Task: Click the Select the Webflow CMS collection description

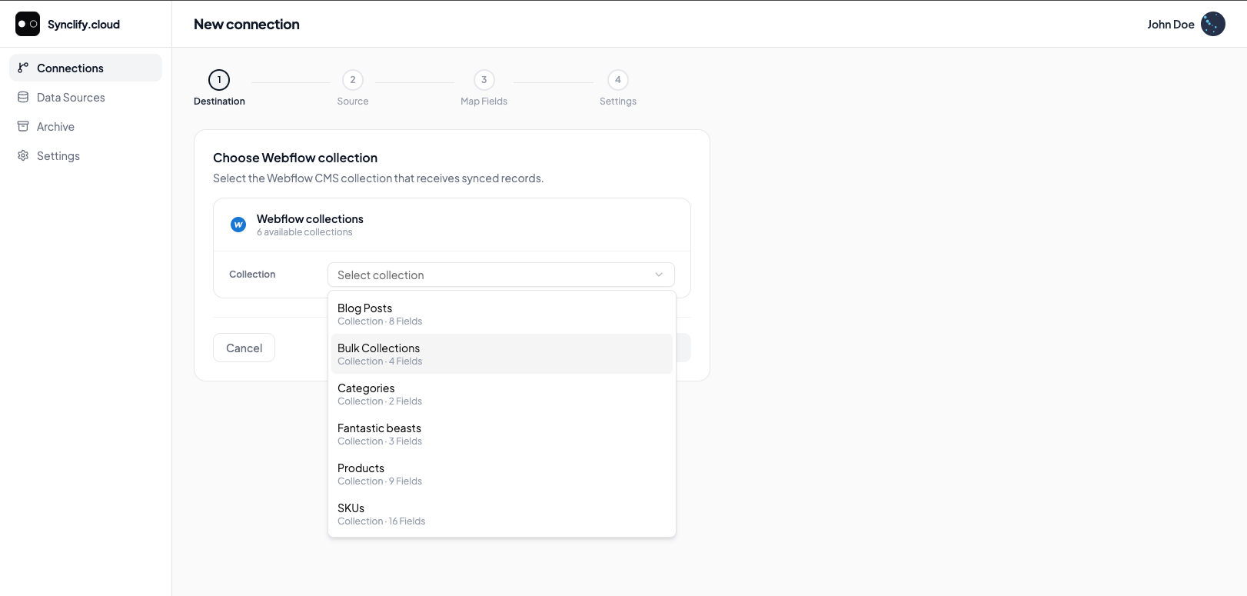Action: (378, 178)
